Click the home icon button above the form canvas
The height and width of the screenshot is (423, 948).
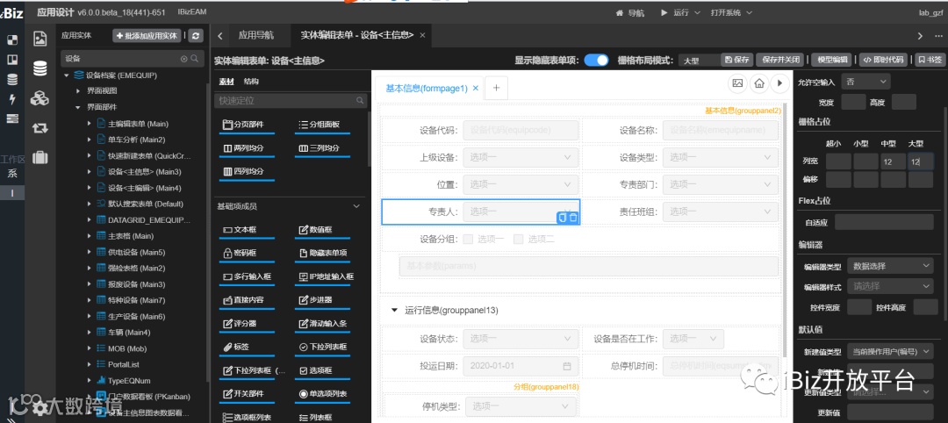(758, 84)
